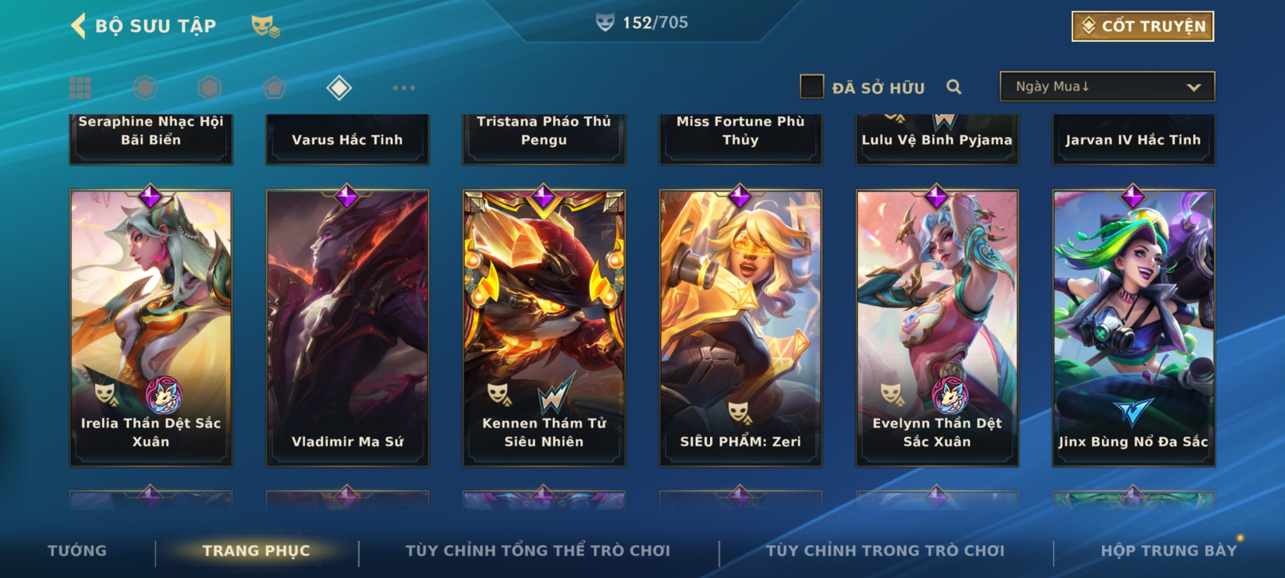Go back using the Bộ Sưu Tập arrow
This screenshot has height=578, width=1285.
tap(78, 26)
